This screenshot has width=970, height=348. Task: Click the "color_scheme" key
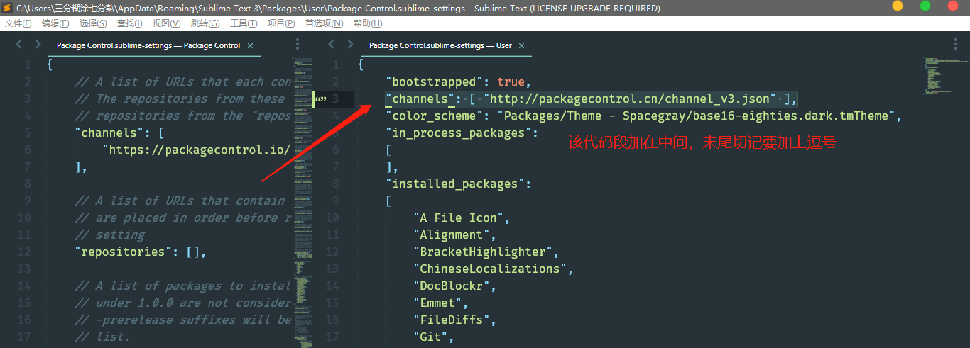[x=435, y=116]
